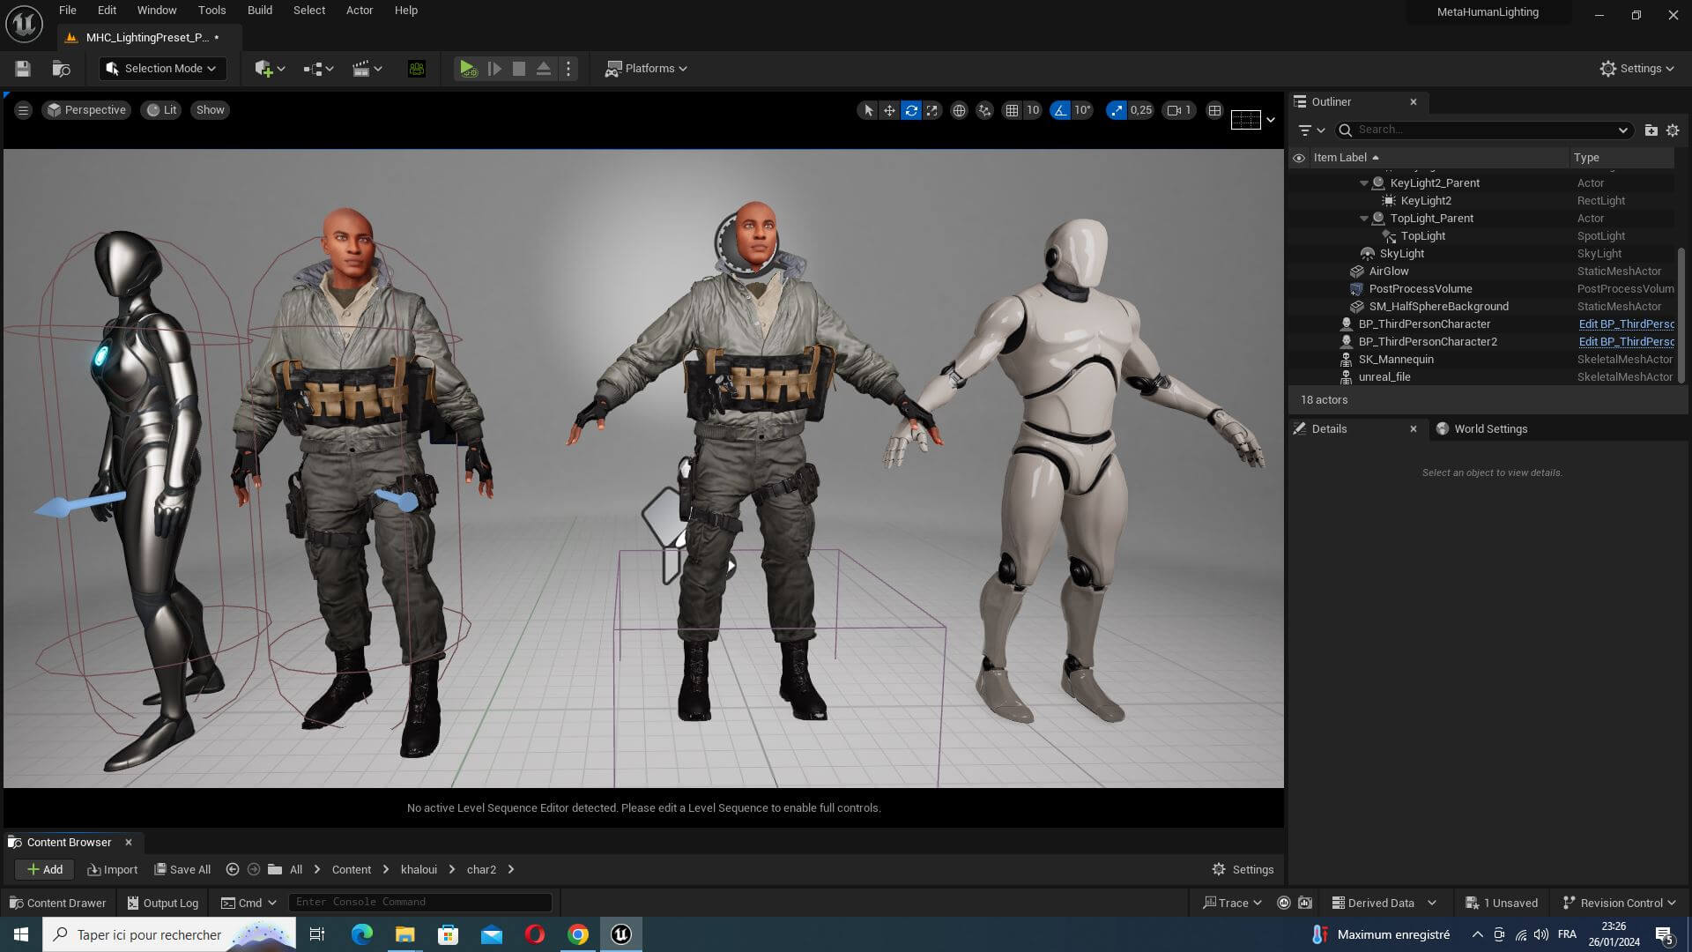Open camera speed setting

point(1179,110)
